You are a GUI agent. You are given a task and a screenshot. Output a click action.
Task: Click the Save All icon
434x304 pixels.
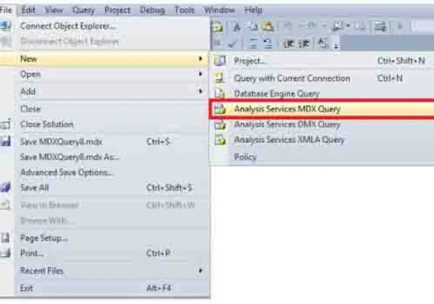pyautogui.click(x=5, y=187)
